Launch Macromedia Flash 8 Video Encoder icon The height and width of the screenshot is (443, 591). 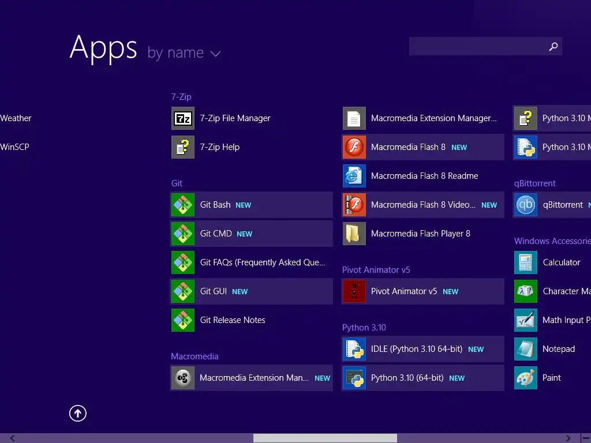(354, 205)
